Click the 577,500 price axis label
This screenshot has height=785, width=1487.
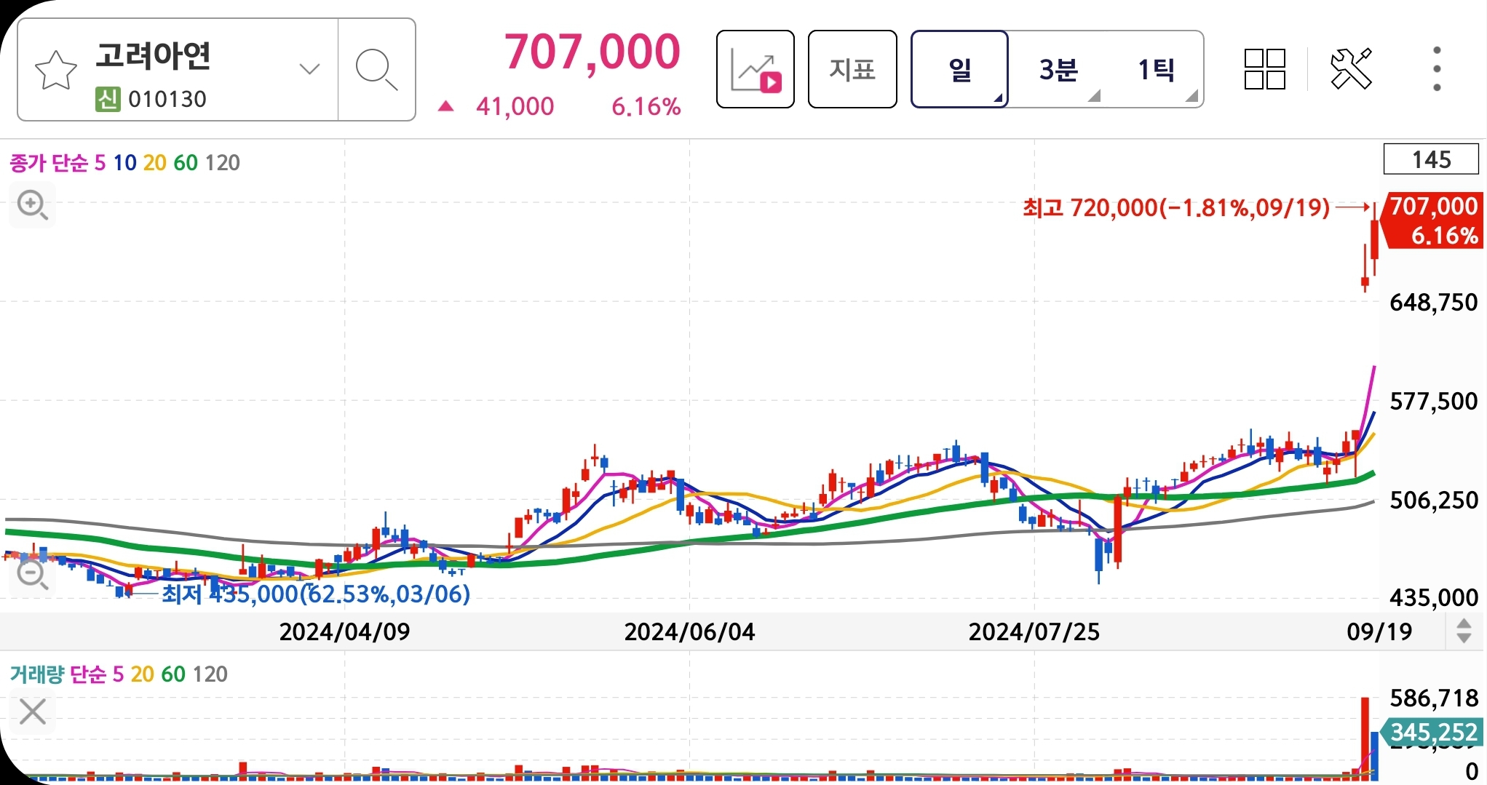[1434, 401]
